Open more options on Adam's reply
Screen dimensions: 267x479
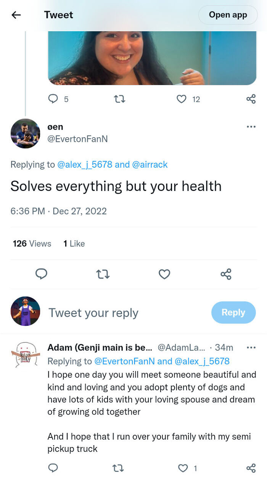point(251,348)
